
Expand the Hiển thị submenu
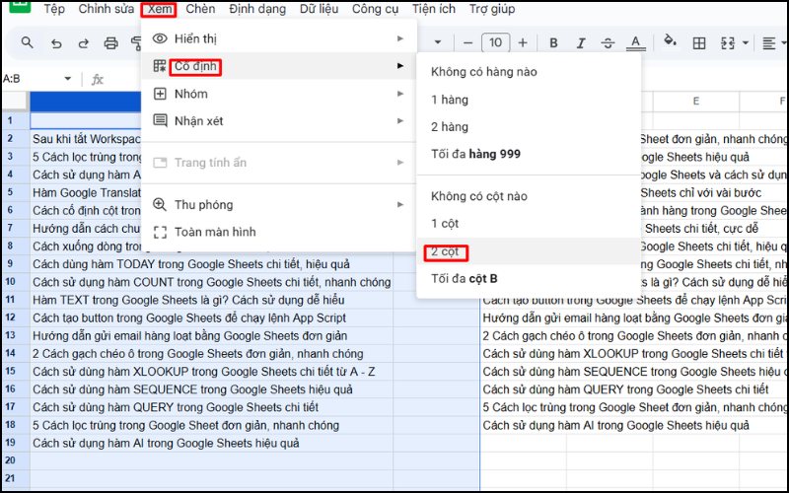279,38
